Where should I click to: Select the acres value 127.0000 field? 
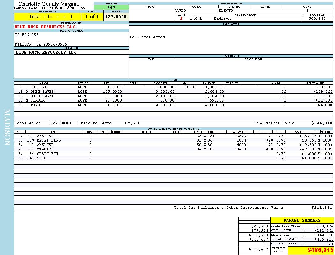pyautogui.click(x=116, y=17)
